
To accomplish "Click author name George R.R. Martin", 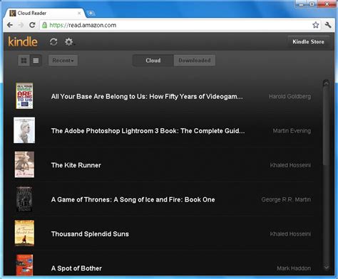I will point(286,199).
